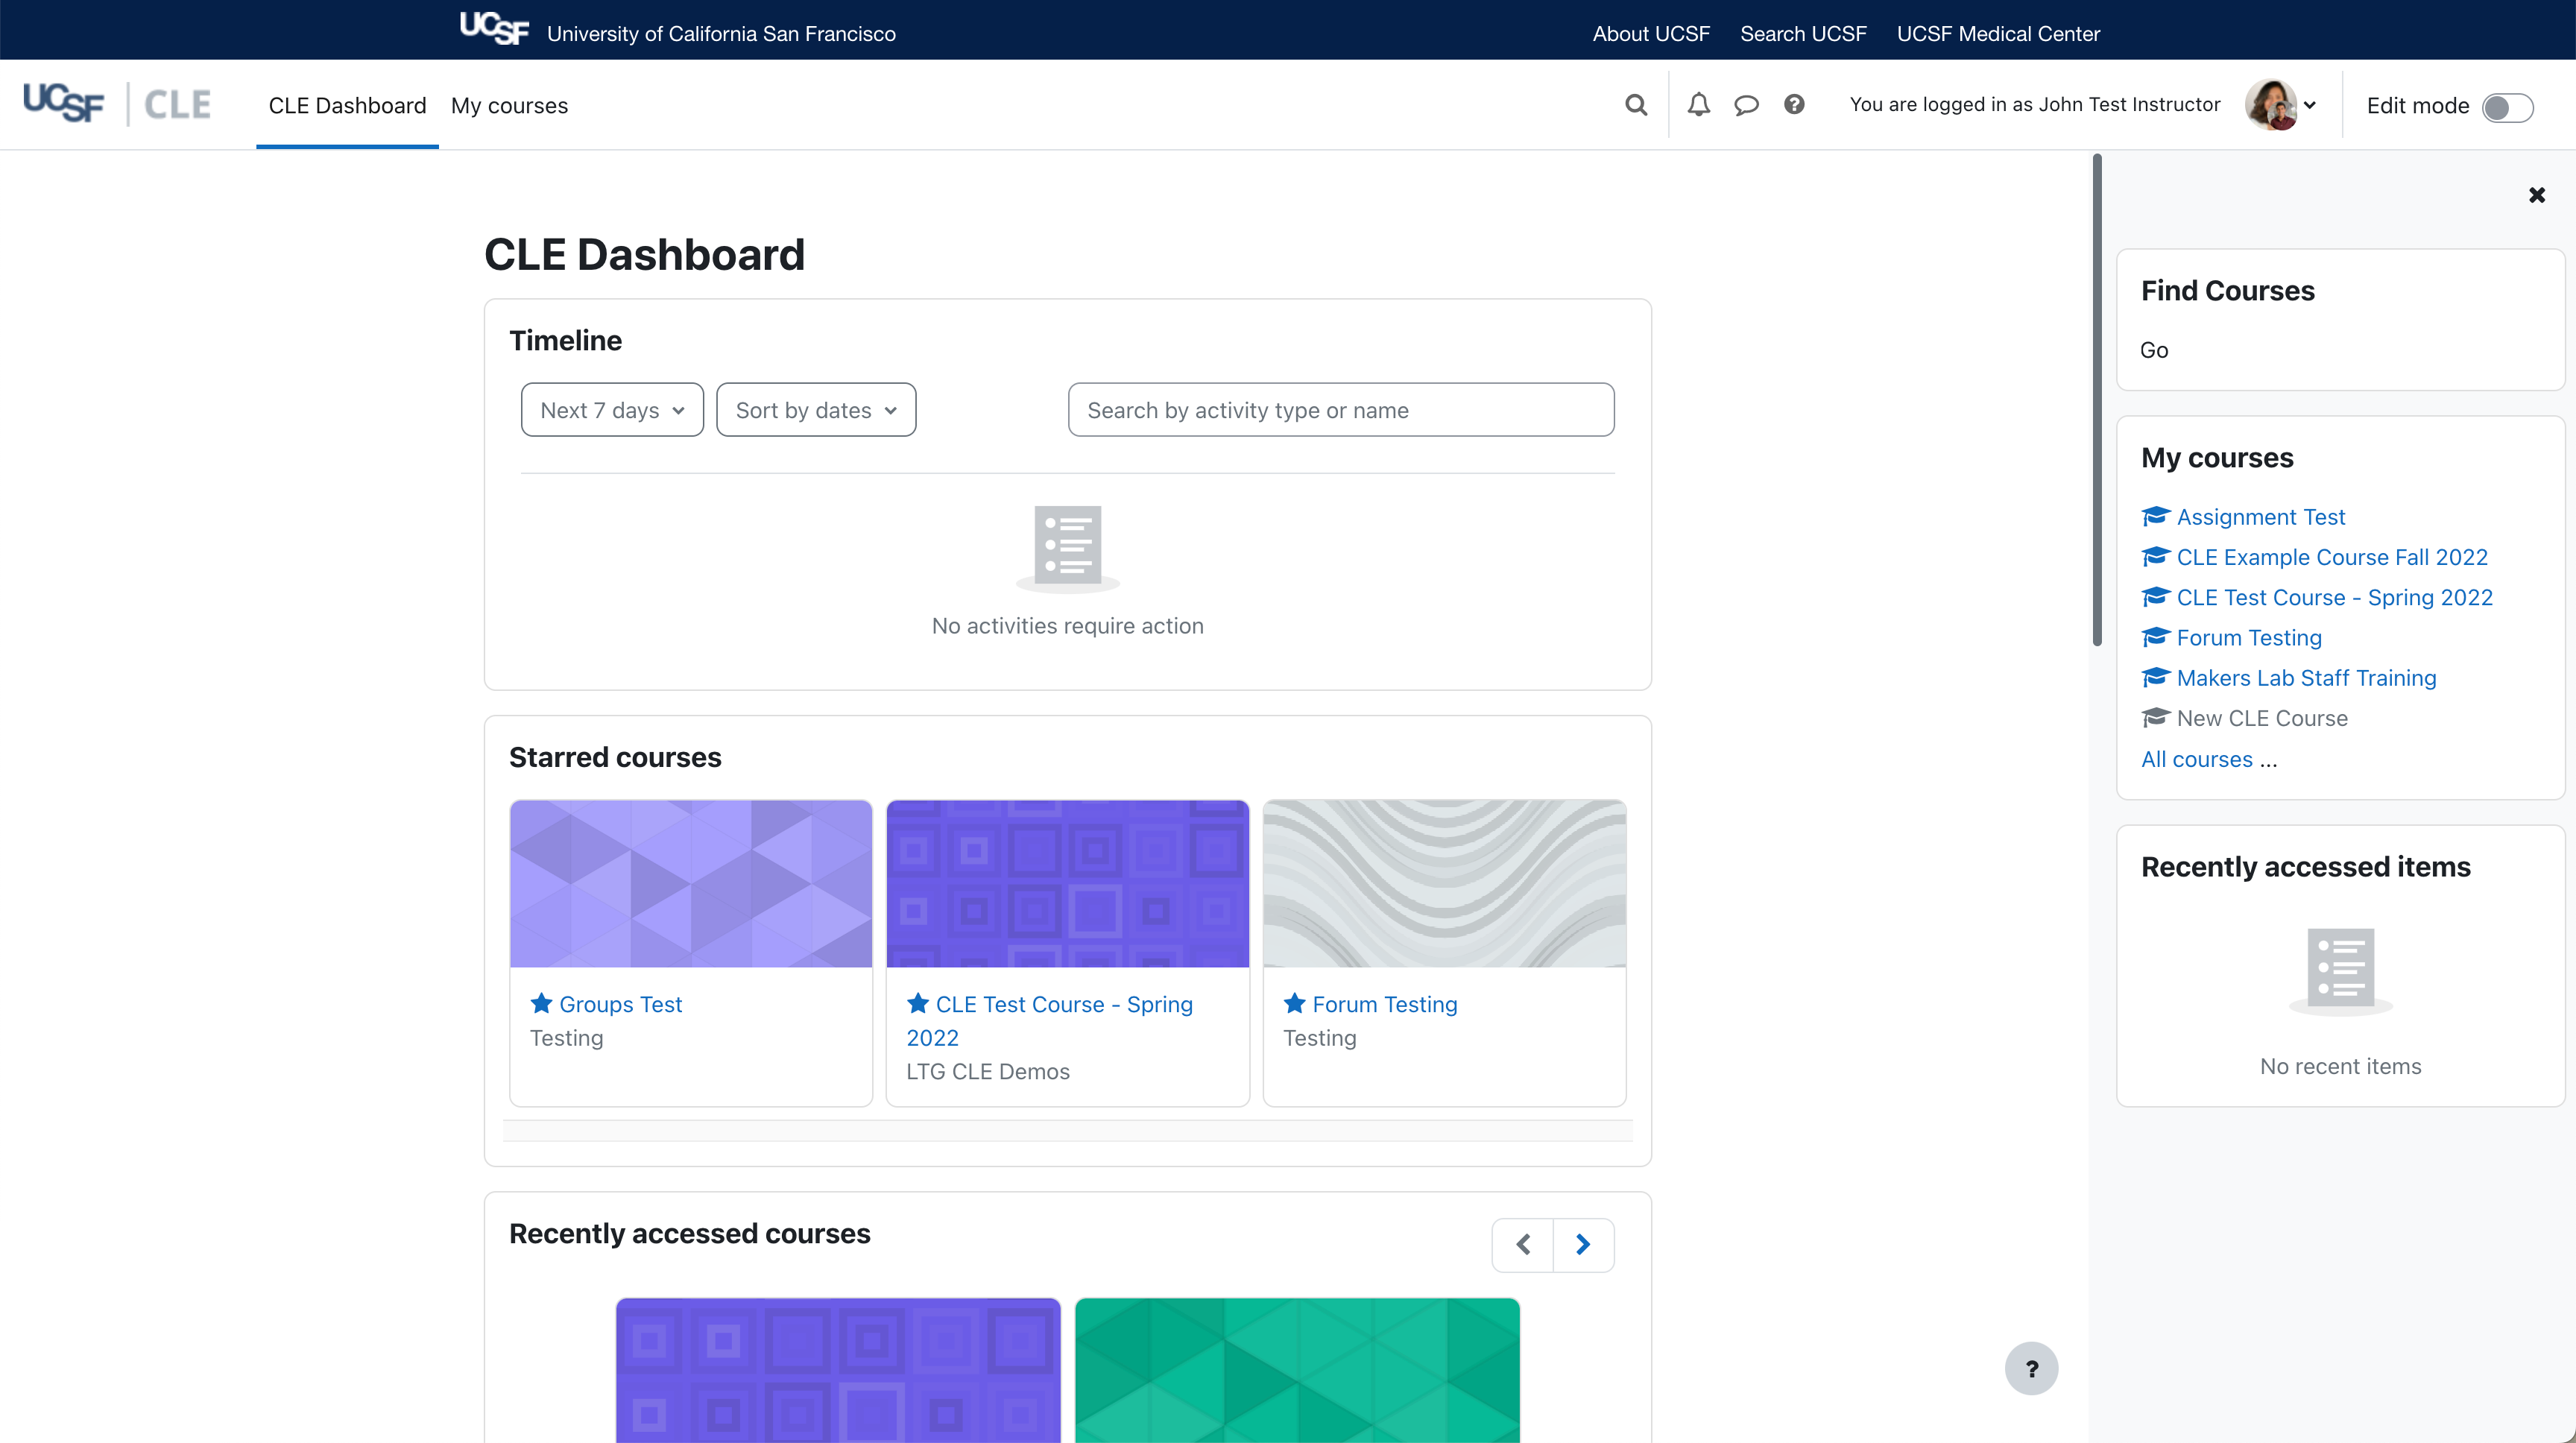
Task: Go to previous recently accessed courses
Action: point(1522,1244)
